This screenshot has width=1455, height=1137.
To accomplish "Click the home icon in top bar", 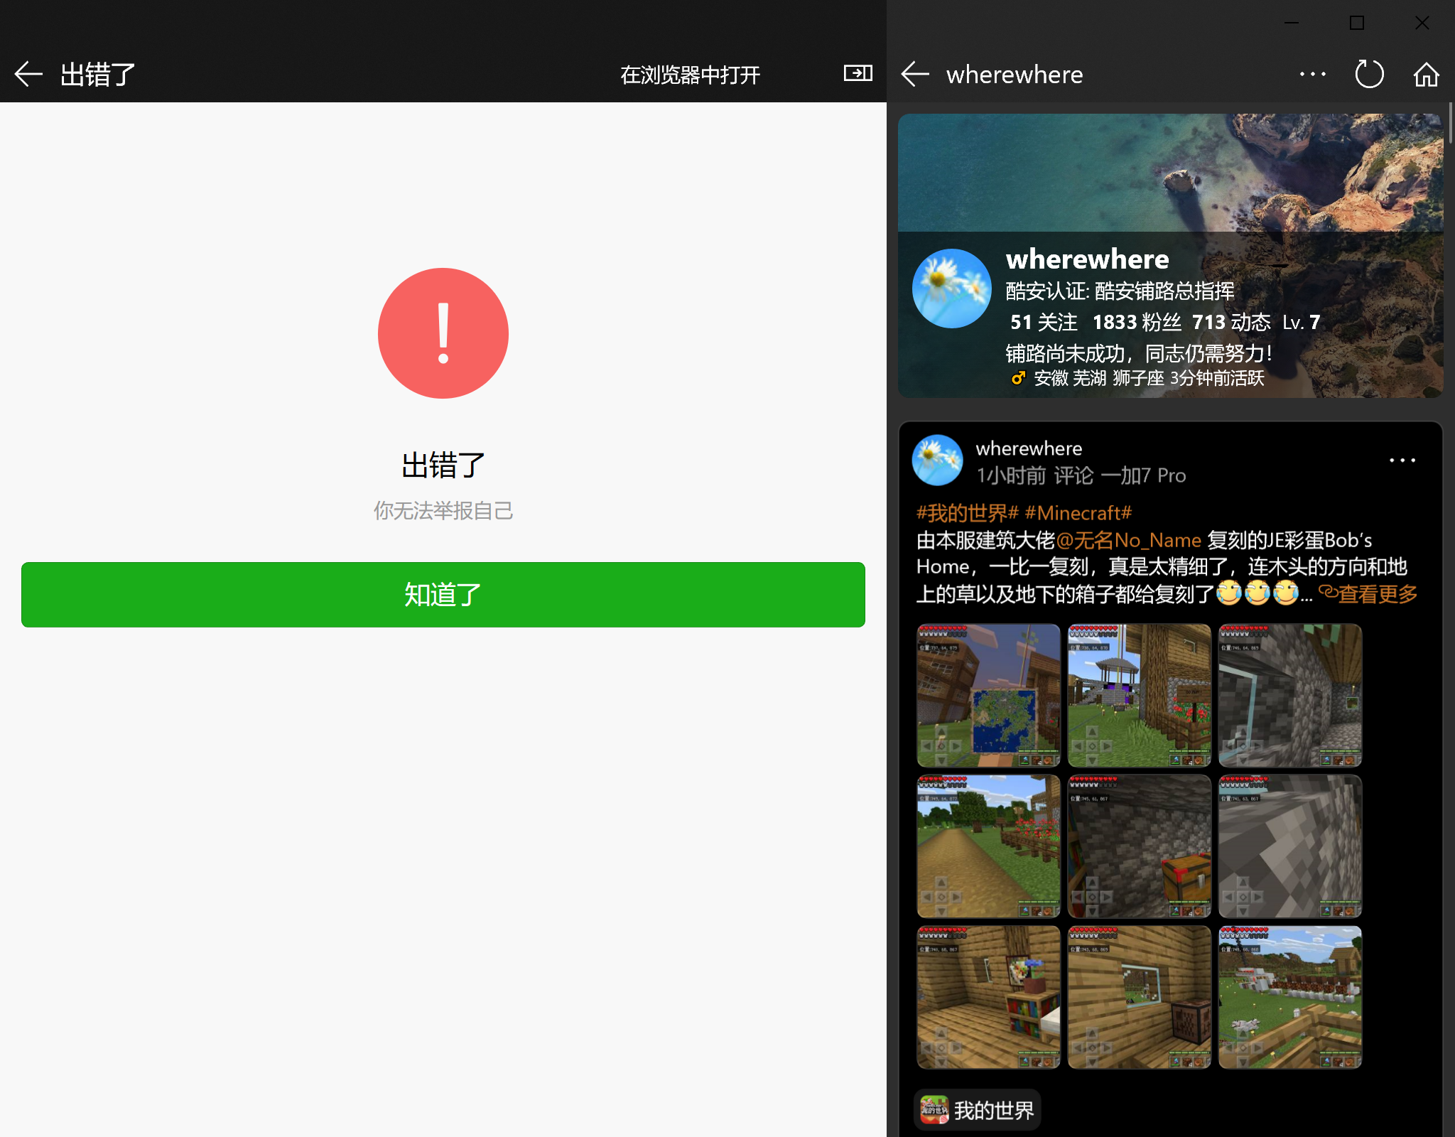I will tap(1426, 74).
